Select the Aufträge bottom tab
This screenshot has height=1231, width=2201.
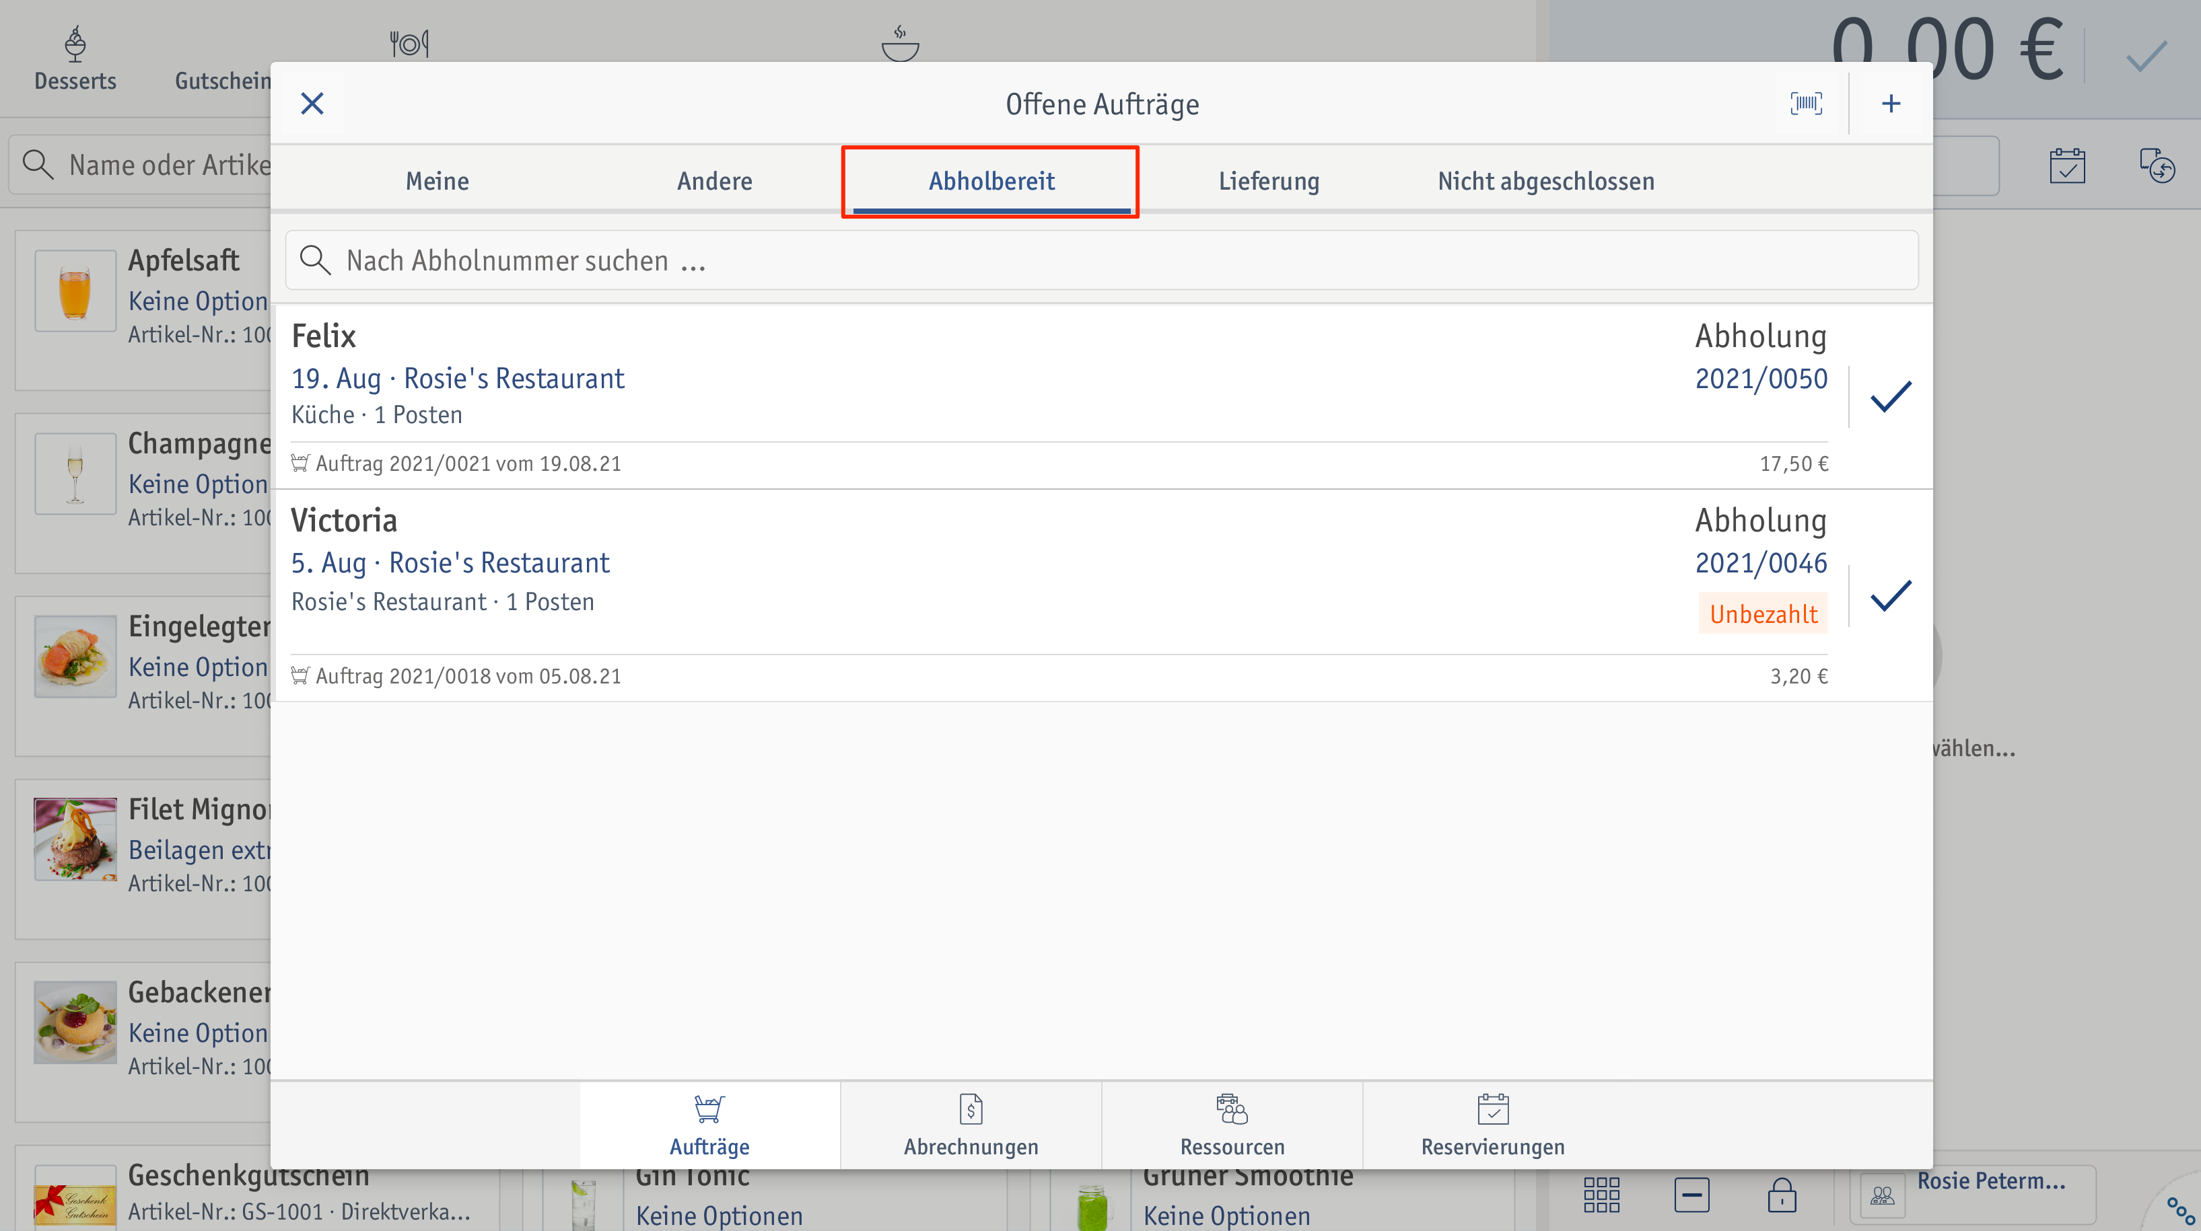709,1126
